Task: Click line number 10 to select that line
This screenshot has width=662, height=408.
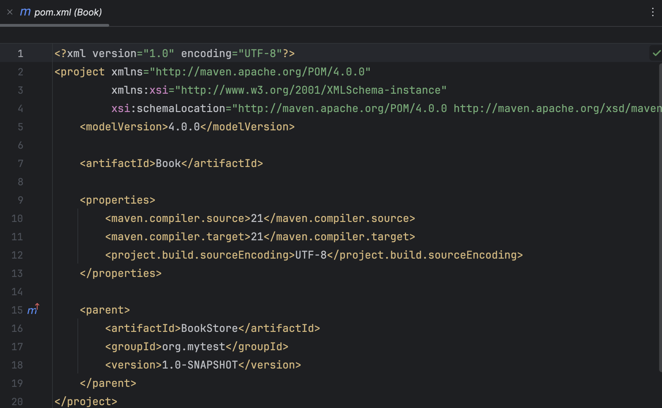Action: (17, 218)
